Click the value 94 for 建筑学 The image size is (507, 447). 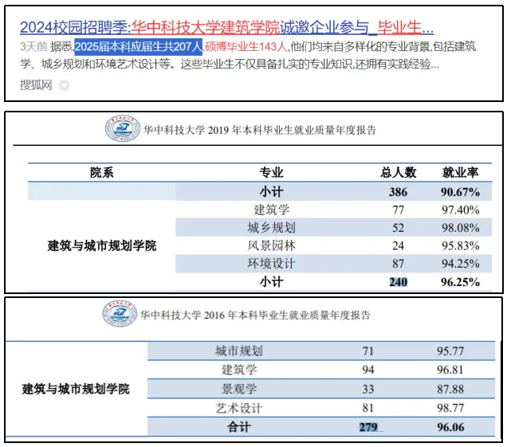(x=368, y=370)
